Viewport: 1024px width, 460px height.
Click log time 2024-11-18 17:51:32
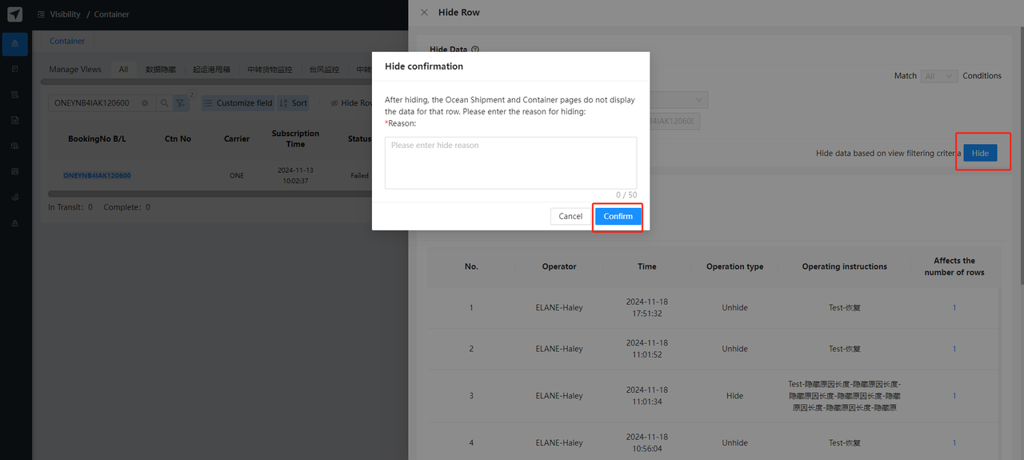click(647, 307)
